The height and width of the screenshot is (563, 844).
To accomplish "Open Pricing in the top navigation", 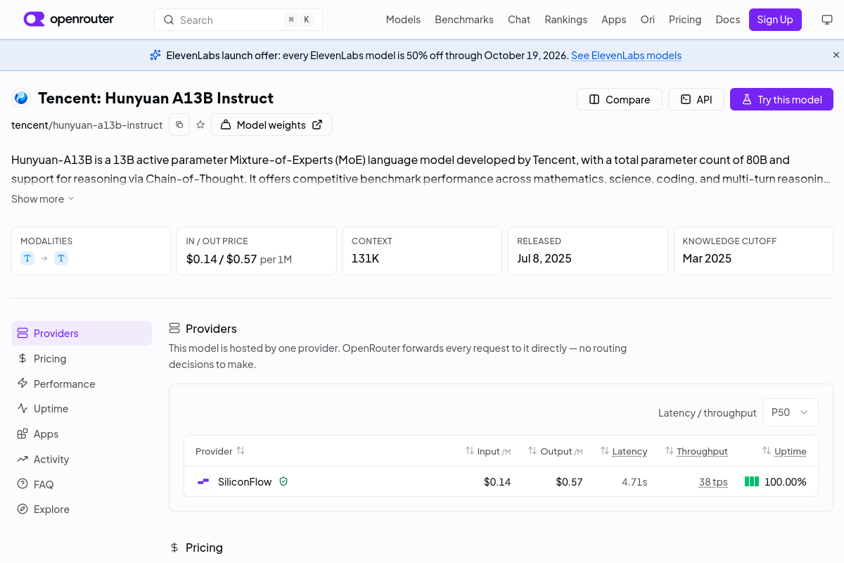I will [685, 20].
